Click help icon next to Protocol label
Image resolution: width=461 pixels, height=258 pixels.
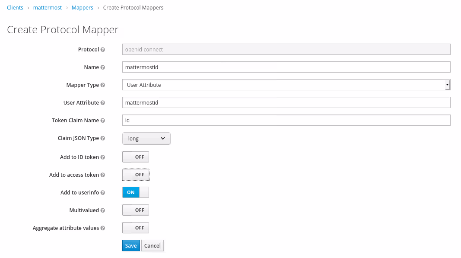click(103, 50)
